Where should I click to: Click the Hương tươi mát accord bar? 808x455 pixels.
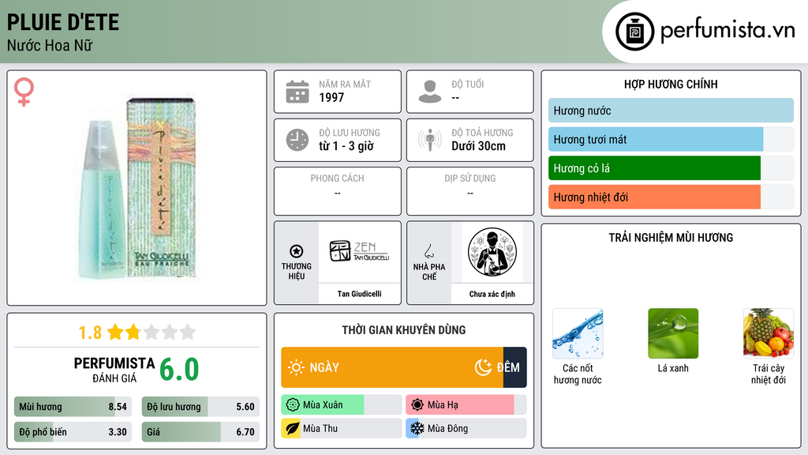(x=671, y=139)
